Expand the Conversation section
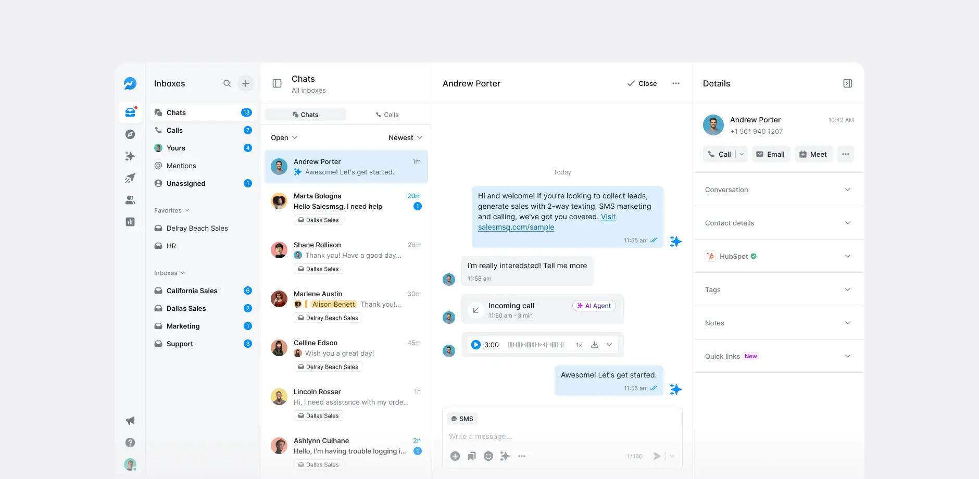This screenshot has width=979, height=479. tap(779, 190)
